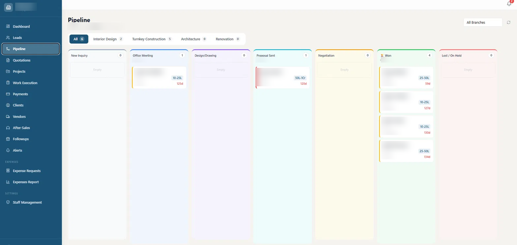The width and height of the screenshot is (517, 245).
Task: Click the Leads people icon
Action: pyautogui.click(x=8, y=38)
